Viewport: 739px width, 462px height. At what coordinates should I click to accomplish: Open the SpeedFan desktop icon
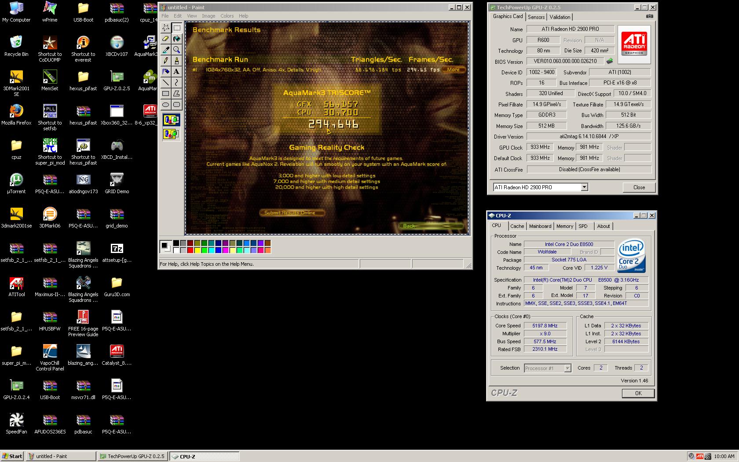click(16, 423)
